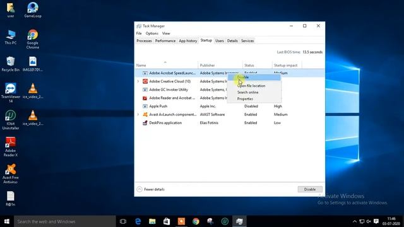Select the R@1n text file icon
The width and height of the screenshot is (404, 227).
[11, 199]
